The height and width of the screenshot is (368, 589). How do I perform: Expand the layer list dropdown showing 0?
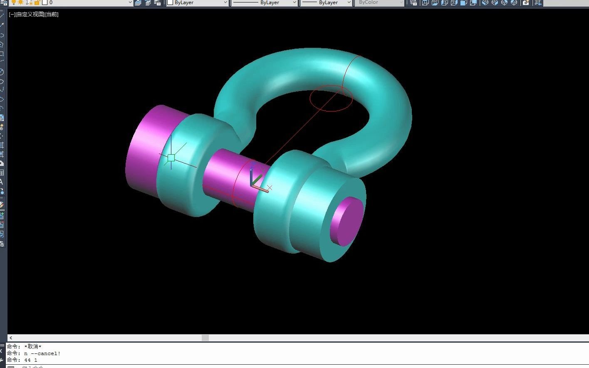click(x=130, y=2)
